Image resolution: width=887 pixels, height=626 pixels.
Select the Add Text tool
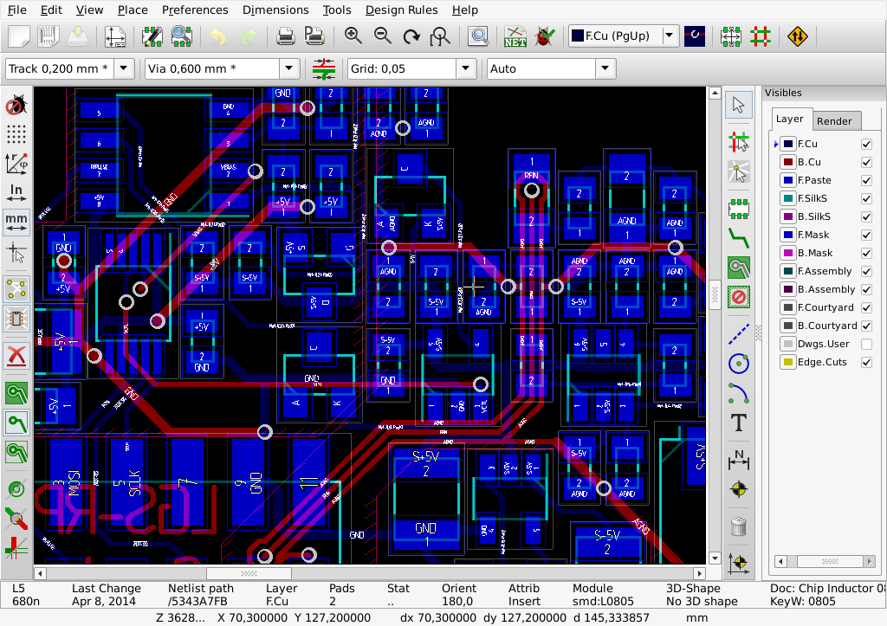[738, 423]
